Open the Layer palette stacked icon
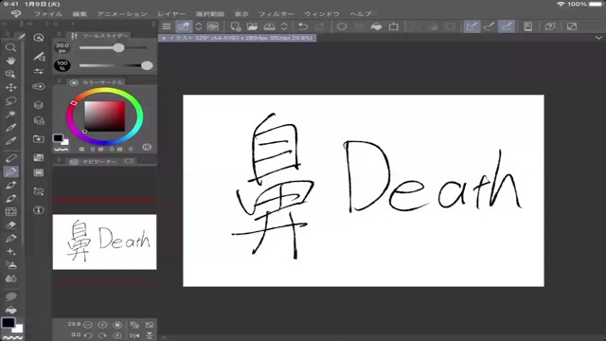The height and width of the screenshot is (341, 606). tap(38, 105)
